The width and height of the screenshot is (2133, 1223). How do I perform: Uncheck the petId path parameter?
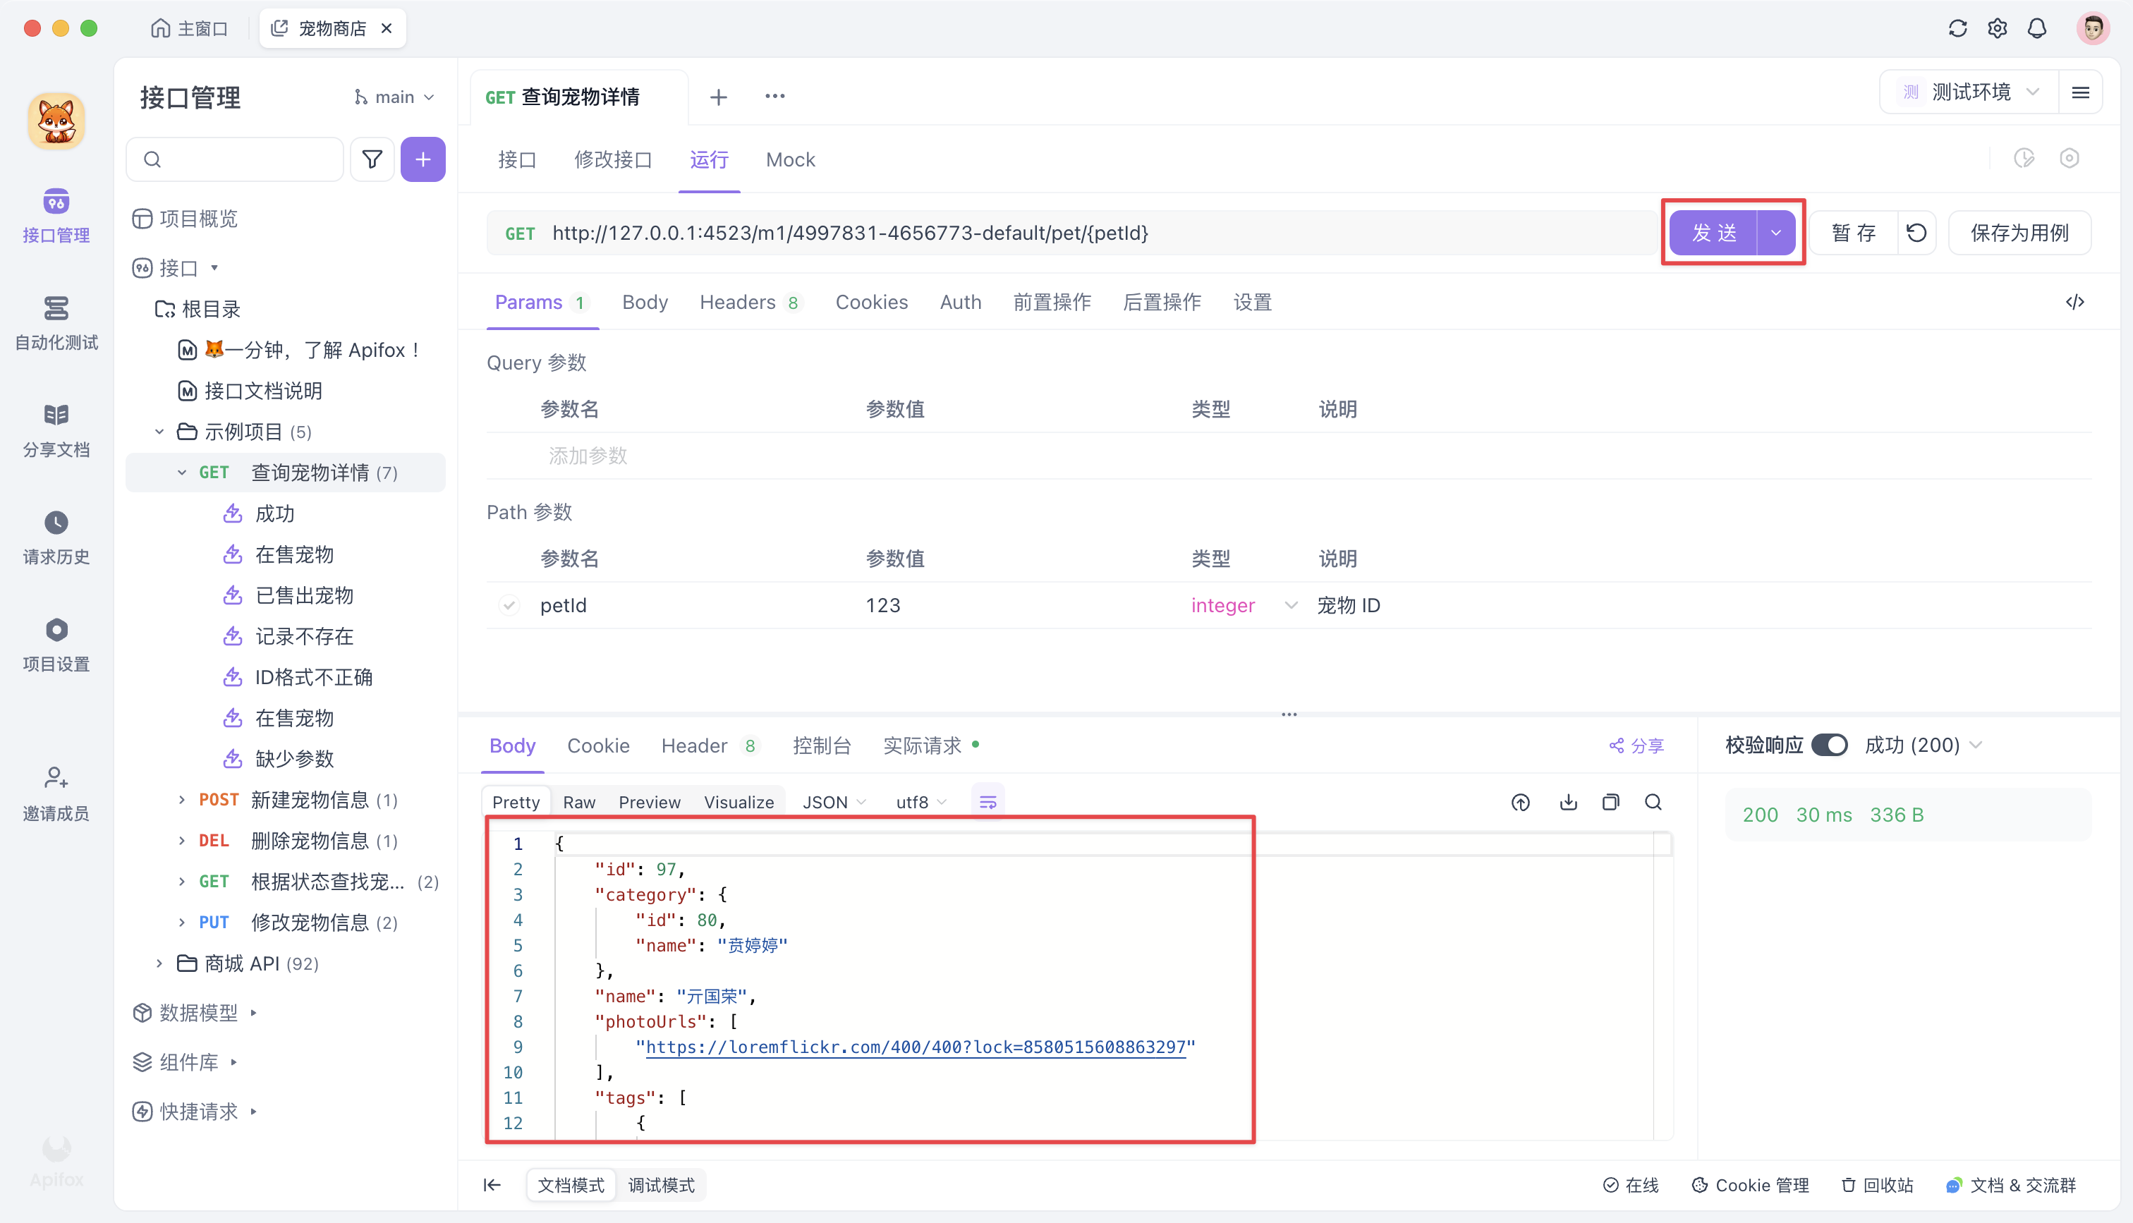[x=510, y=604]
